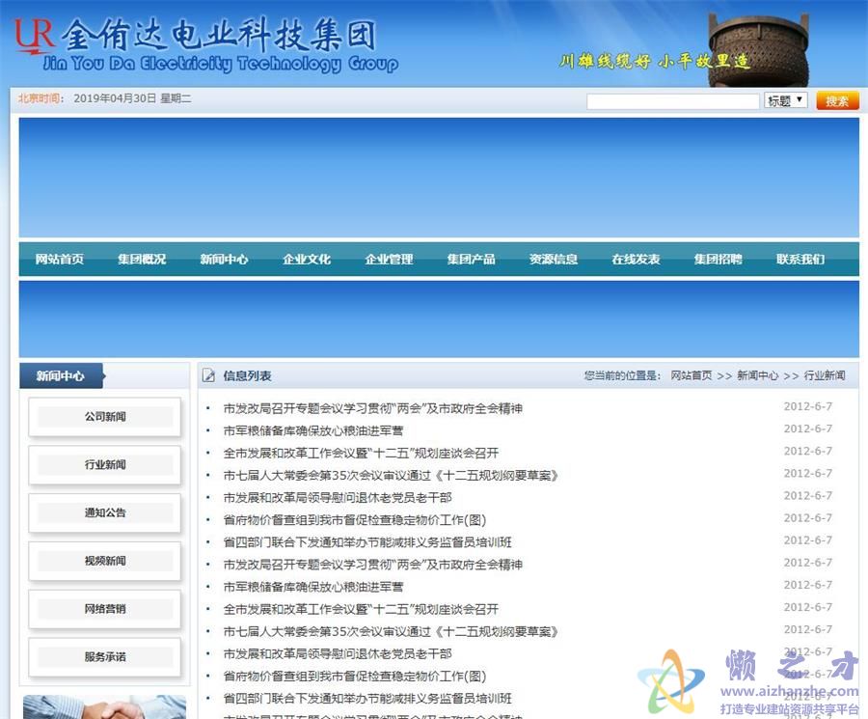The height and width of the screenshot is (719, 868).
Task: Click the 服务承诺 sidebar button
Action: pyautogui.click(x=104, y=657)
